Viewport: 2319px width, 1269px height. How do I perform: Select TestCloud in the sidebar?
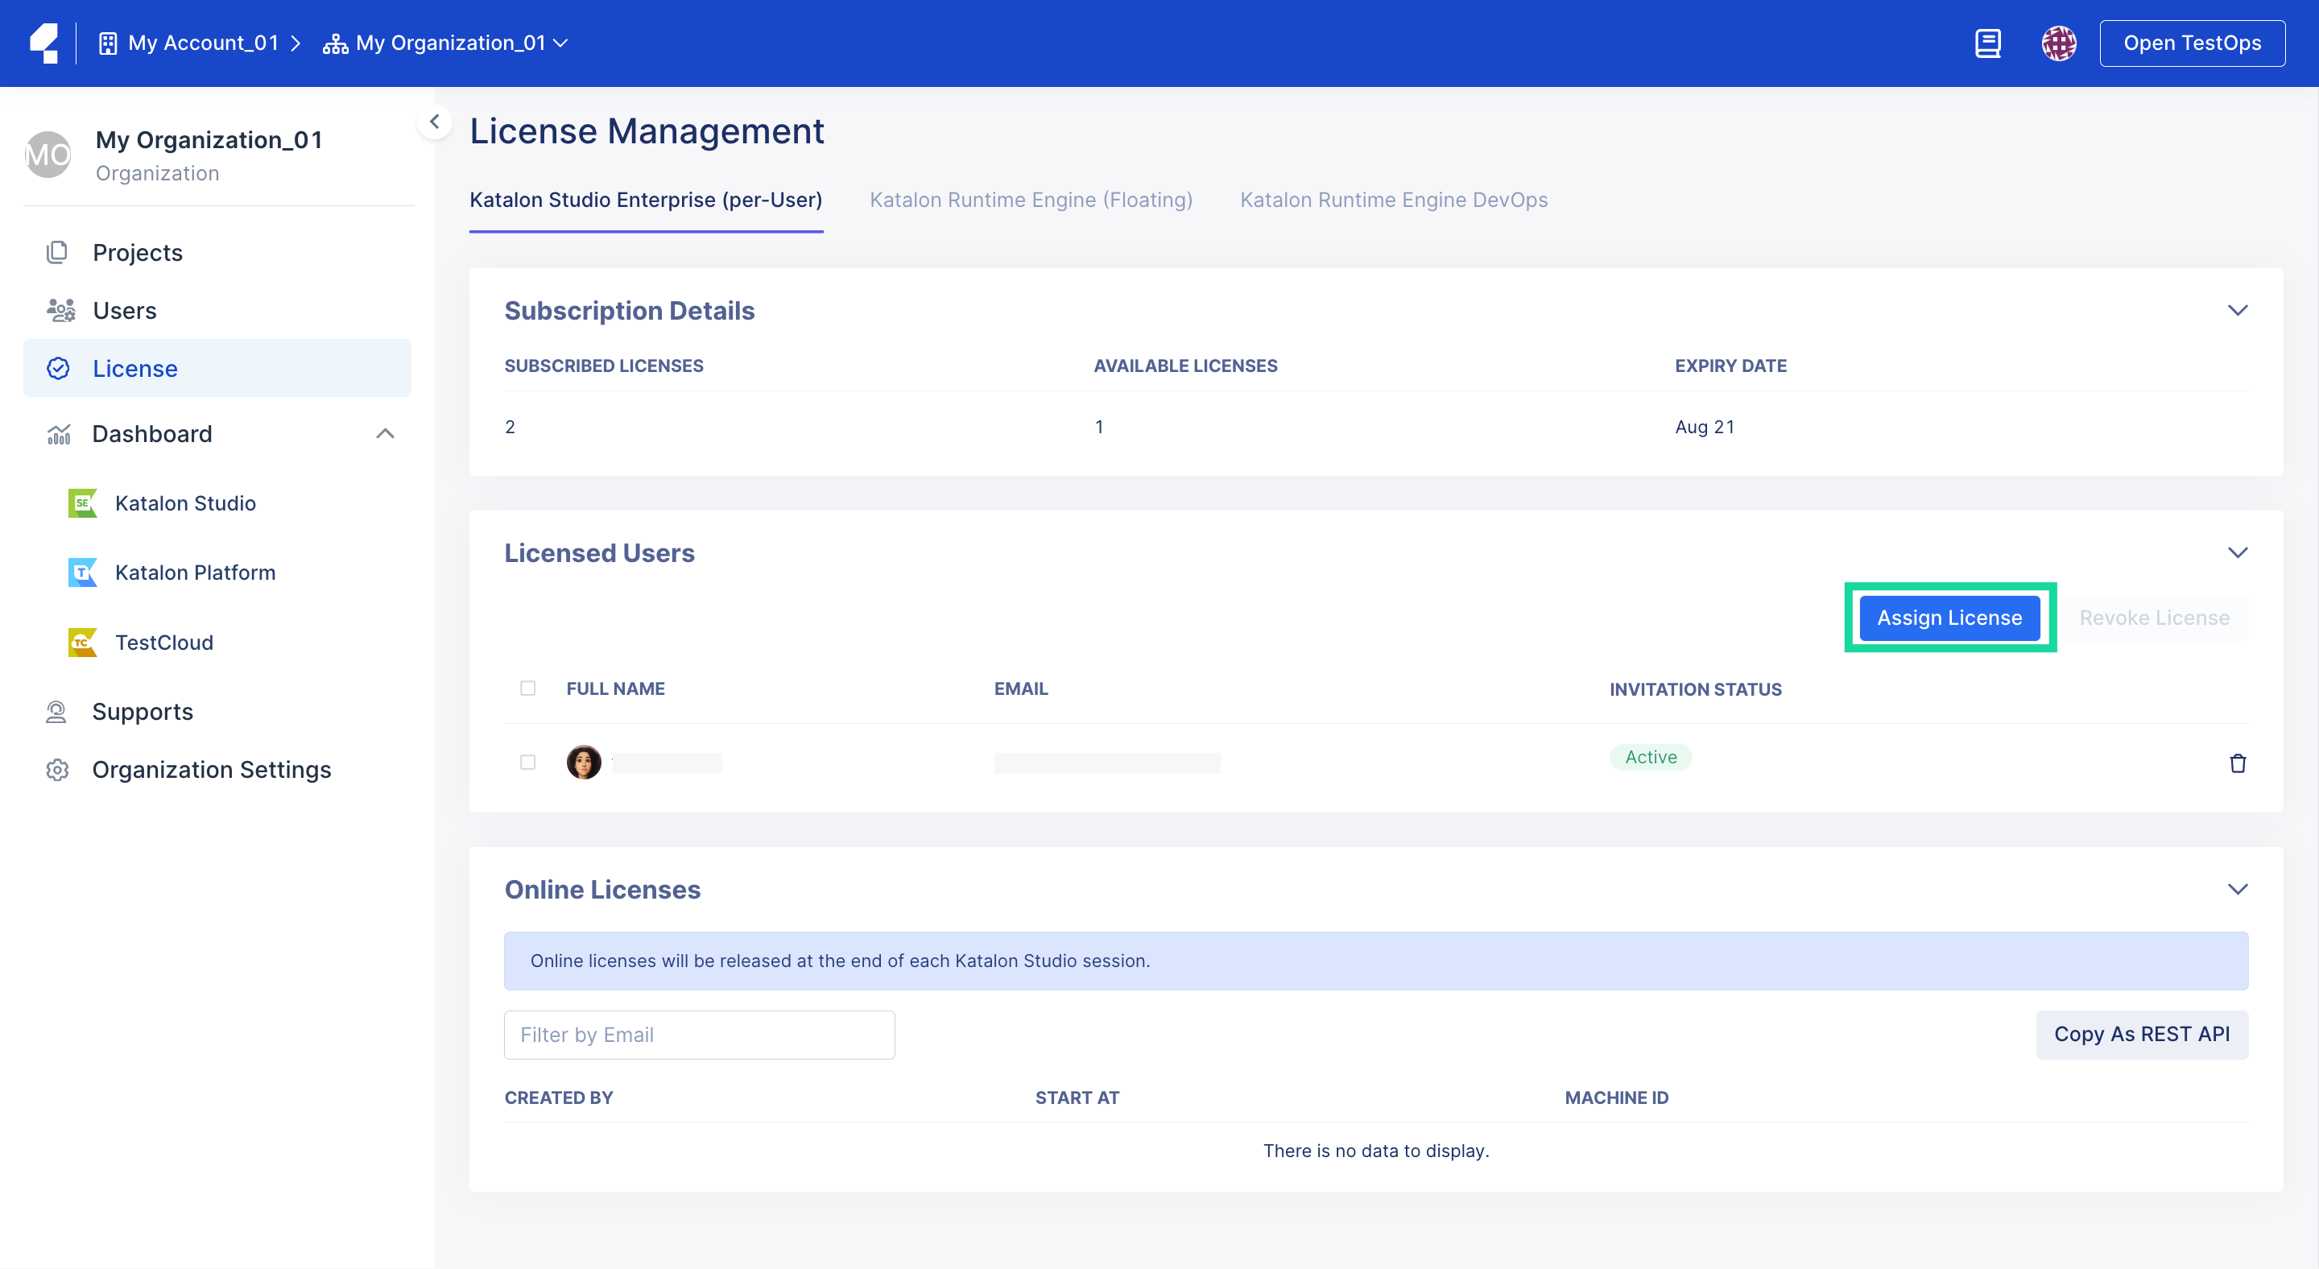pos(163,642)
